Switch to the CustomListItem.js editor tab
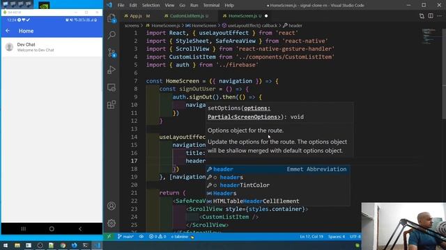The width and height of the screenshot is (446, 250). pyautogui.click(x=187, y=16)
